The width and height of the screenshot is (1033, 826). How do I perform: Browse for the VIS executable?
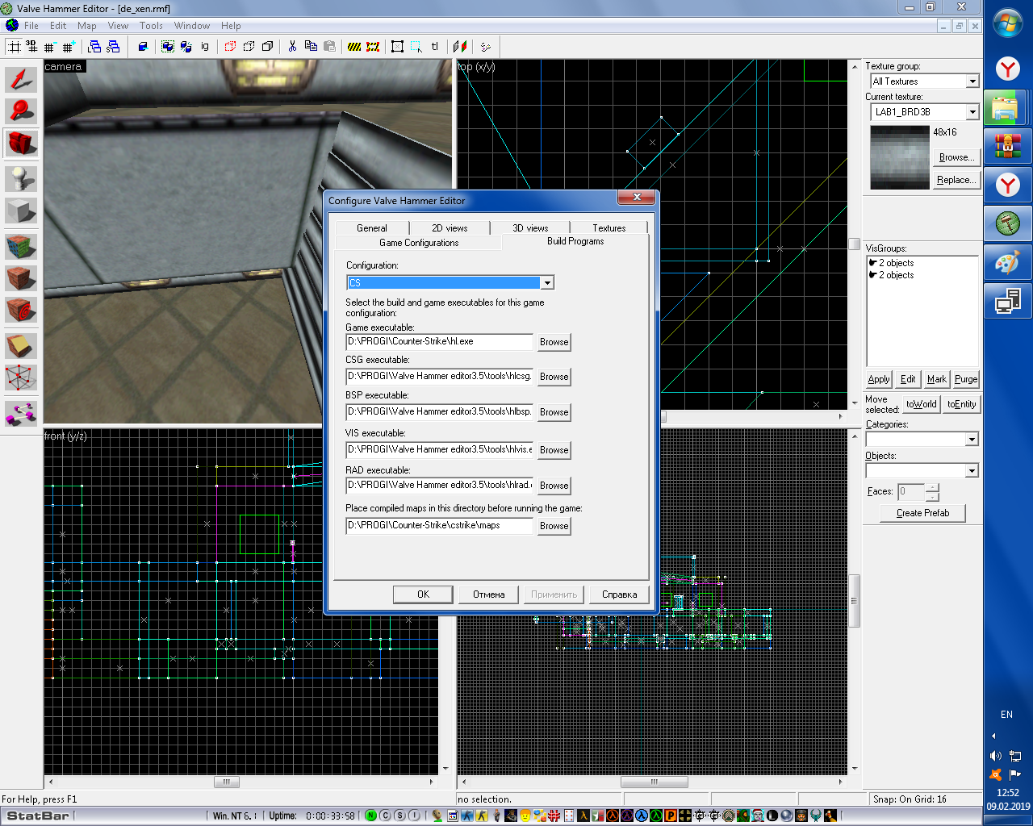click(554, 450)
